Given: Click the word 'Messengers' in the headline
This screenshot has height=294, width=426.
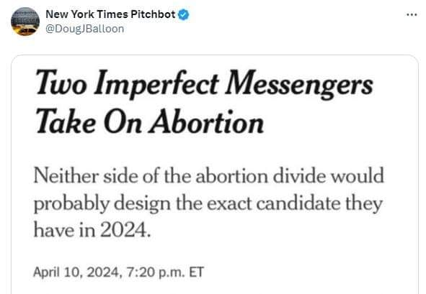Looking at the screenshot, I should (299, 85).
